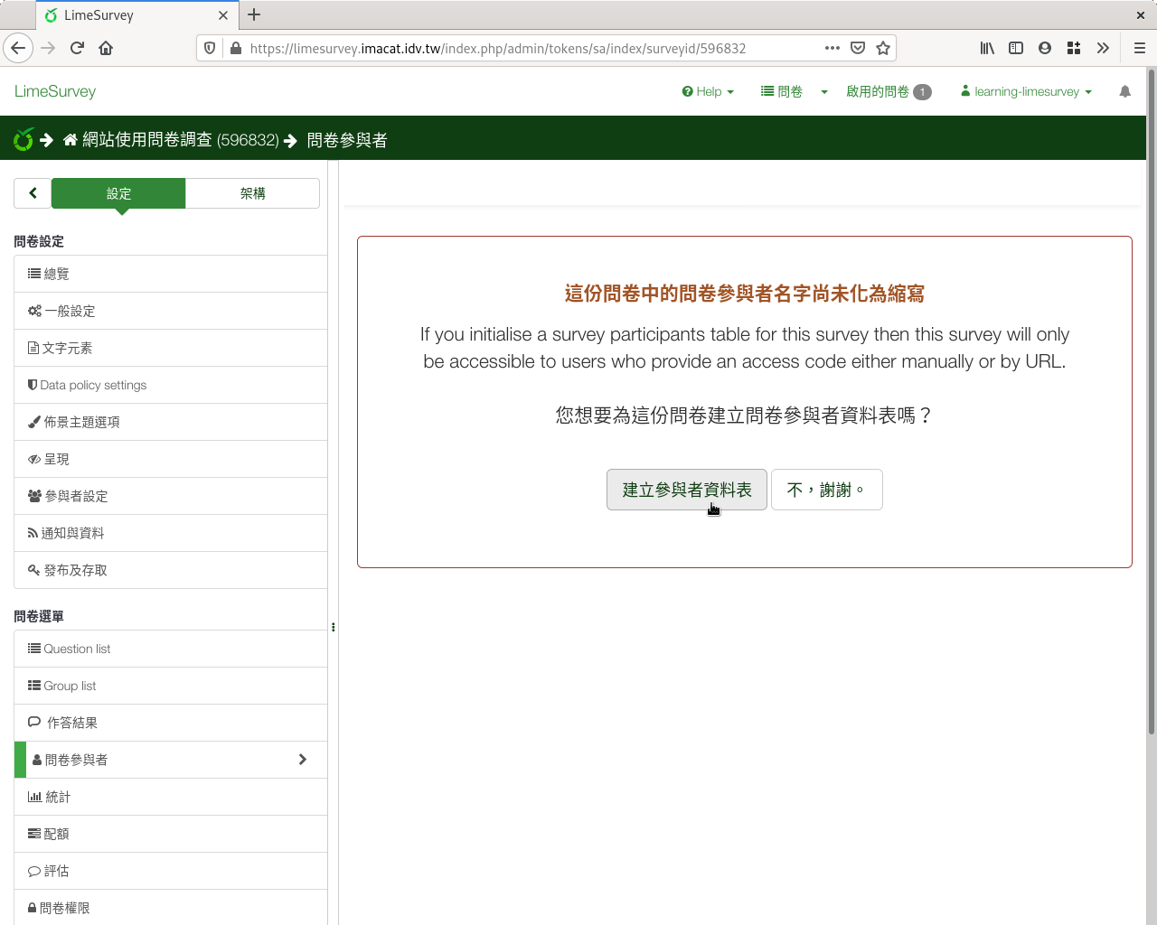Open the Help dropdown menu

pyautogui.click(x=708, y=91)
